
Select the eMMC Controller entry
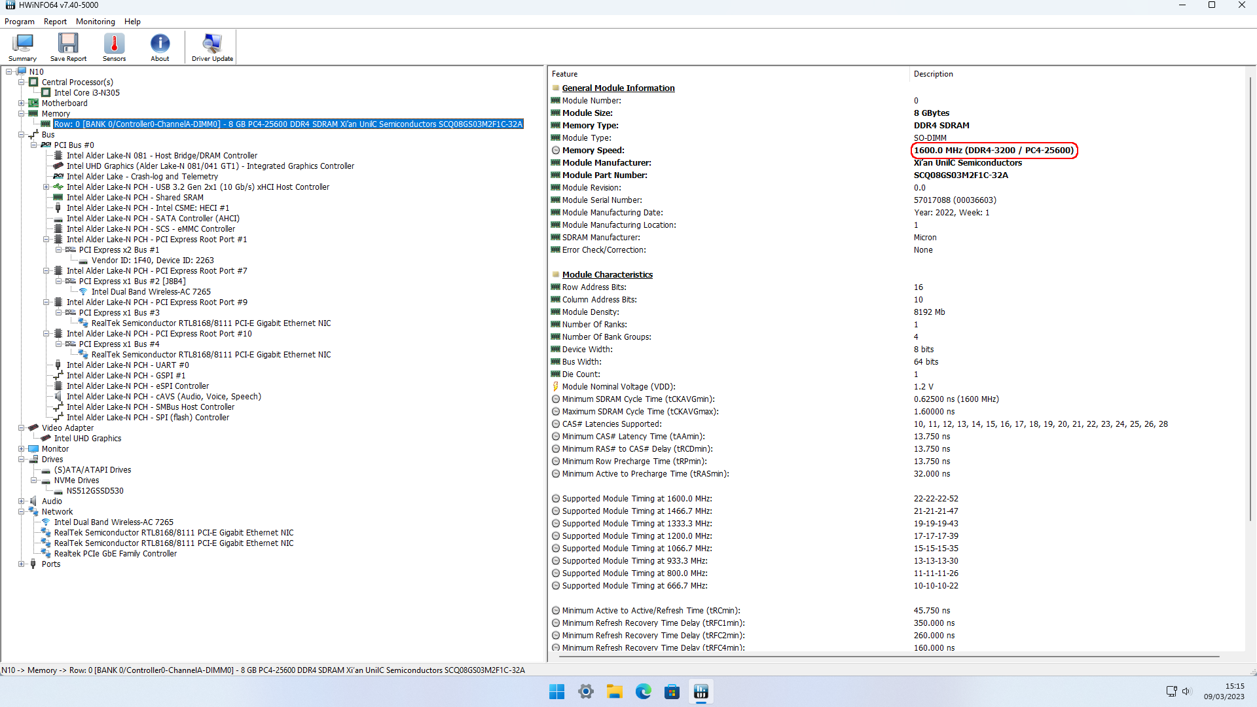(151, 229)
